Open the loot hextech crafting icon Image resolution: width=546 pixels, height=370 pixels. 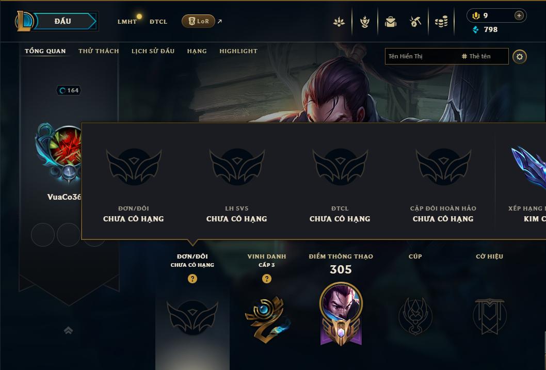coord(415,22)
